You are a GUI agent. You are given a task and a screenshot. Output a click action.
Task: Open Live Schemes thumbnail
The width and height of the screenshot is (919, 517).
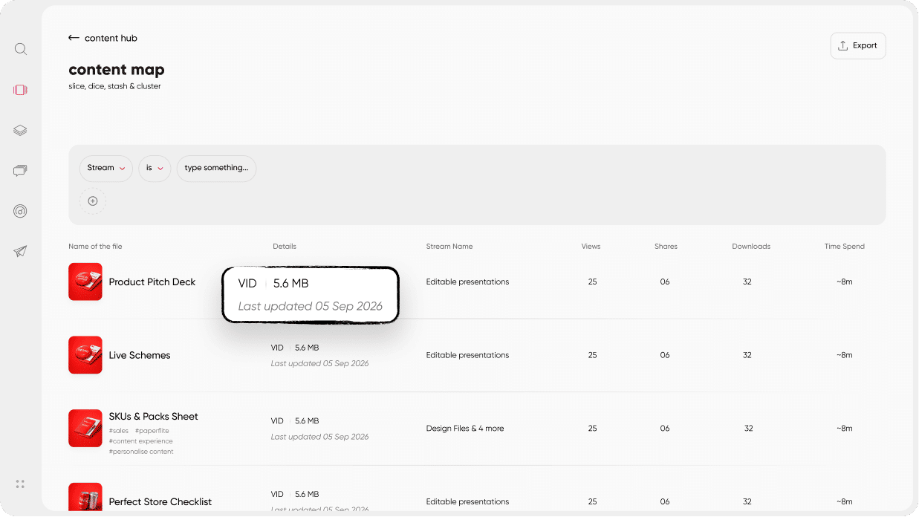pos(85,355)
